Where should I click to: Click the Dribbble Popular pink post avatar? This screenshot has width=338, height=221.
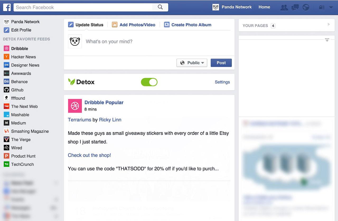click(x=75, y=106)
